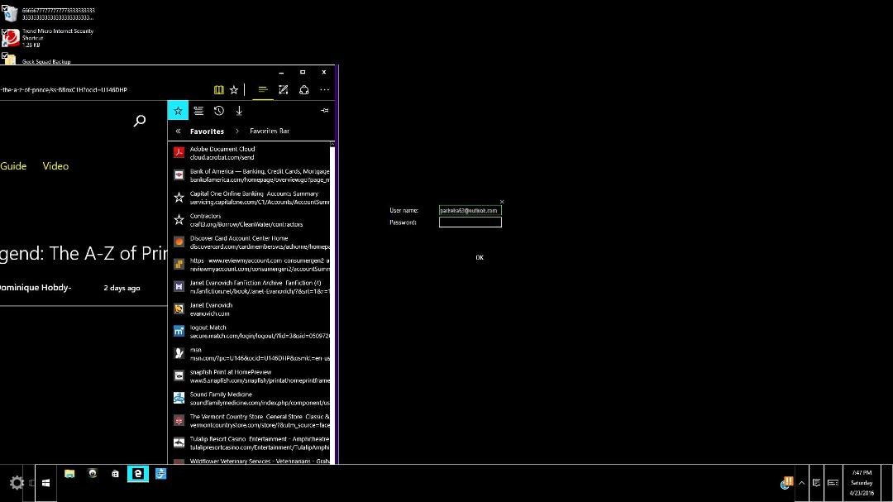The height and width of the screenshot is (502, 893).
Task: Switch to Reading list tab in Hub
Action: [x=198, y=111]
